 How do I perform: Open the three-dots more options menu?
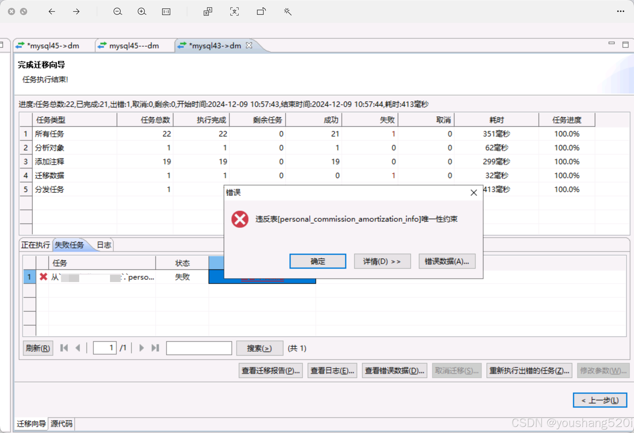pyautogui.click(x=620, y=11)
